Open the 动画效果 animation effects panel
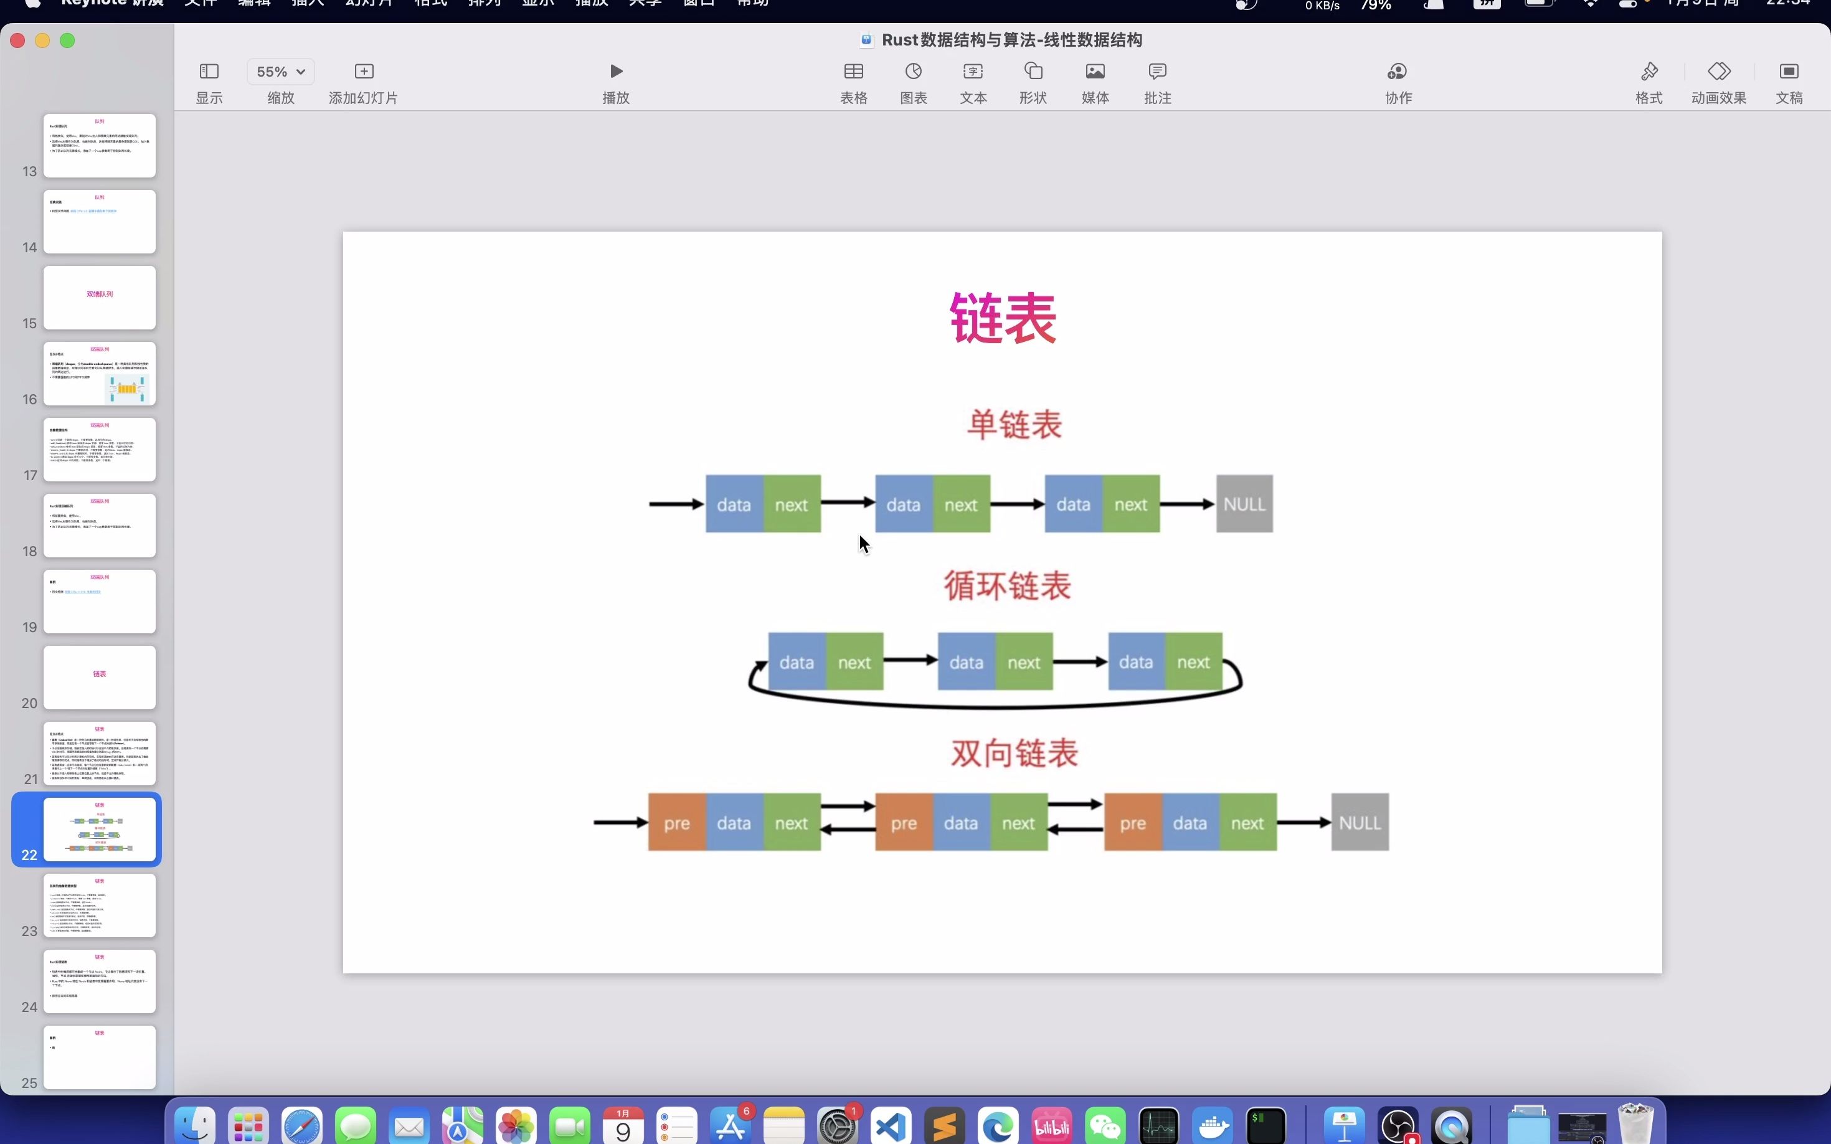This screenshot has width=1831, height=1144. [1718, 81]
